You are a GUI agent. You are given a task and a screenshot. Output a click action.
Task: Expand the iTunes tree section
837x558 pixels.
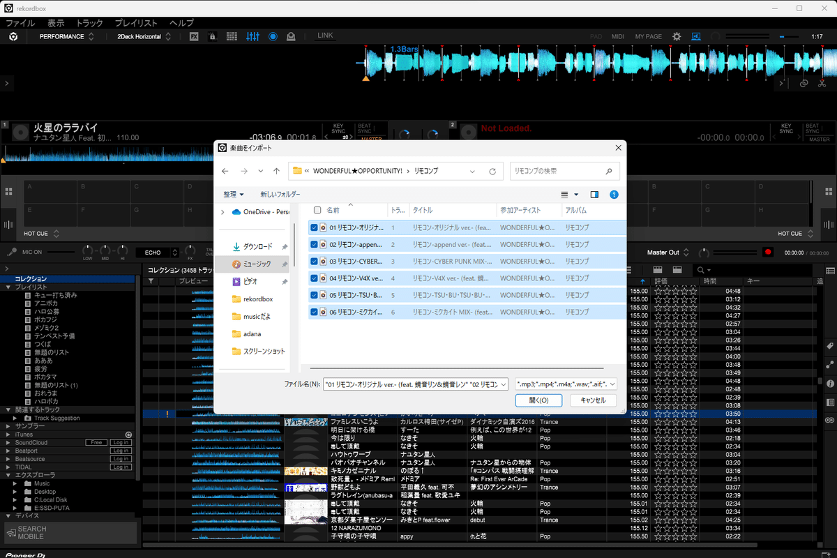point(8,435)
